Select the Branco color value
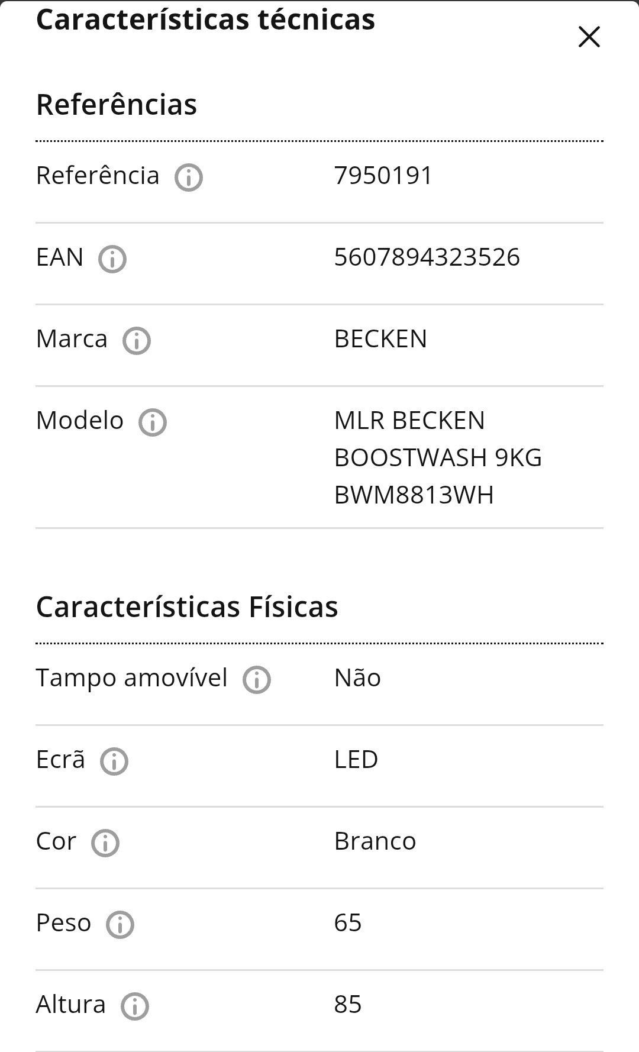The width and height of the screenshot is (639, 1052). click(x=375, y=841)
